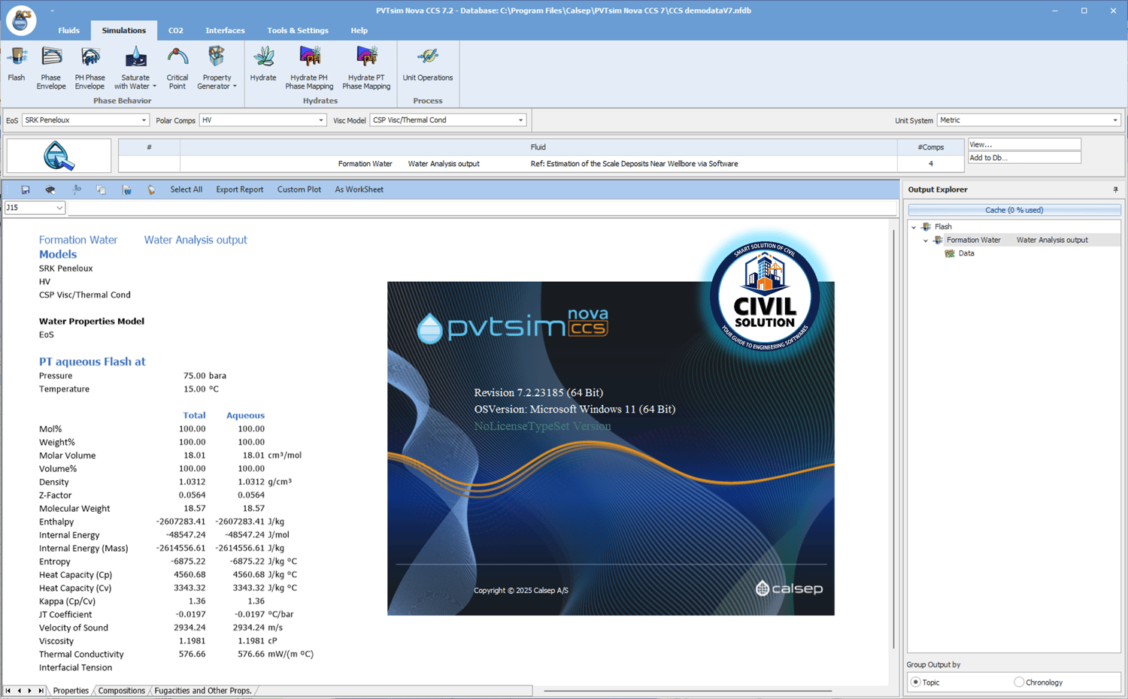Screen dimensions: 1128x699
Task: Open the Saturate with Water dropdown arrow
Action: (x=154, y=86)
